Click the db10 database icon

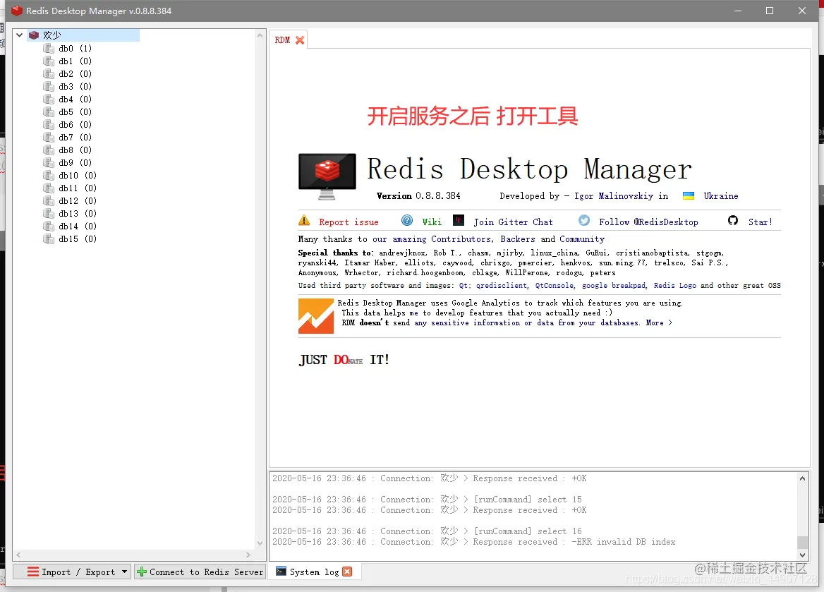(49, 176)
